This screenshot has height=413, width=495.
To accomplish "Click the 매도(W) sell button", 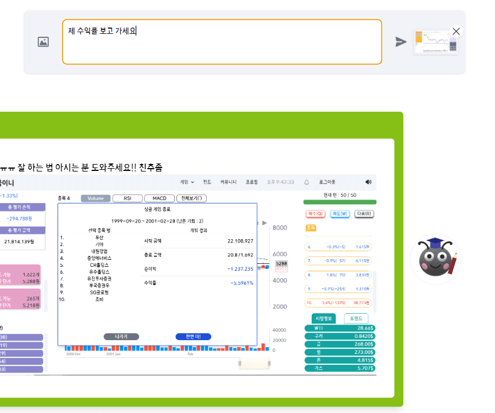I will 340,214.
